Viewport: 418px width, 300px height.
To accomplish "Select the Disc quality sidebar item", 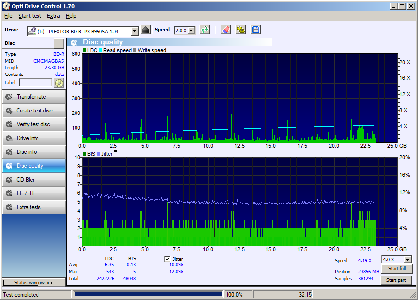I will [x=34, y=166].
